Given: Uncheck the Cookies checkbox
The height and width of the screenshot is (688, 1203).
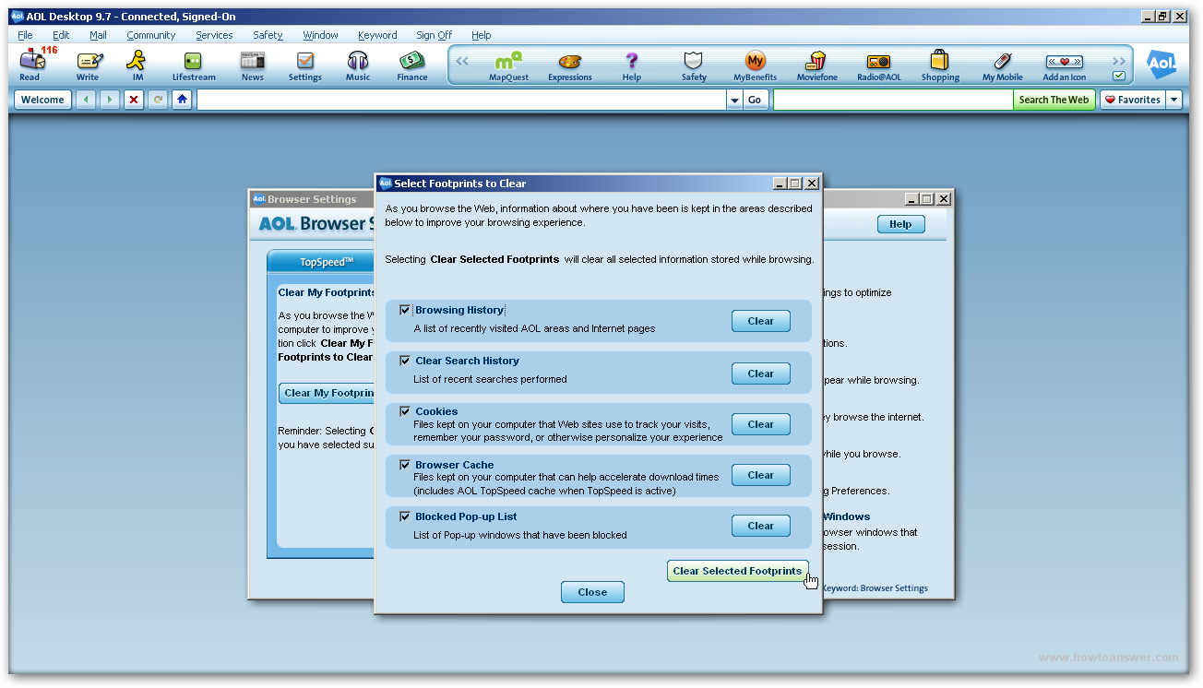Looking at the screenshot, I should [404, 411].
